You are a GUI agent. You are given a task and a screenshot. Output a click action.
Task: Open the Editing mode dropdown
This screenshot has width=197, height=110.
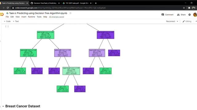tap(187, 21)
